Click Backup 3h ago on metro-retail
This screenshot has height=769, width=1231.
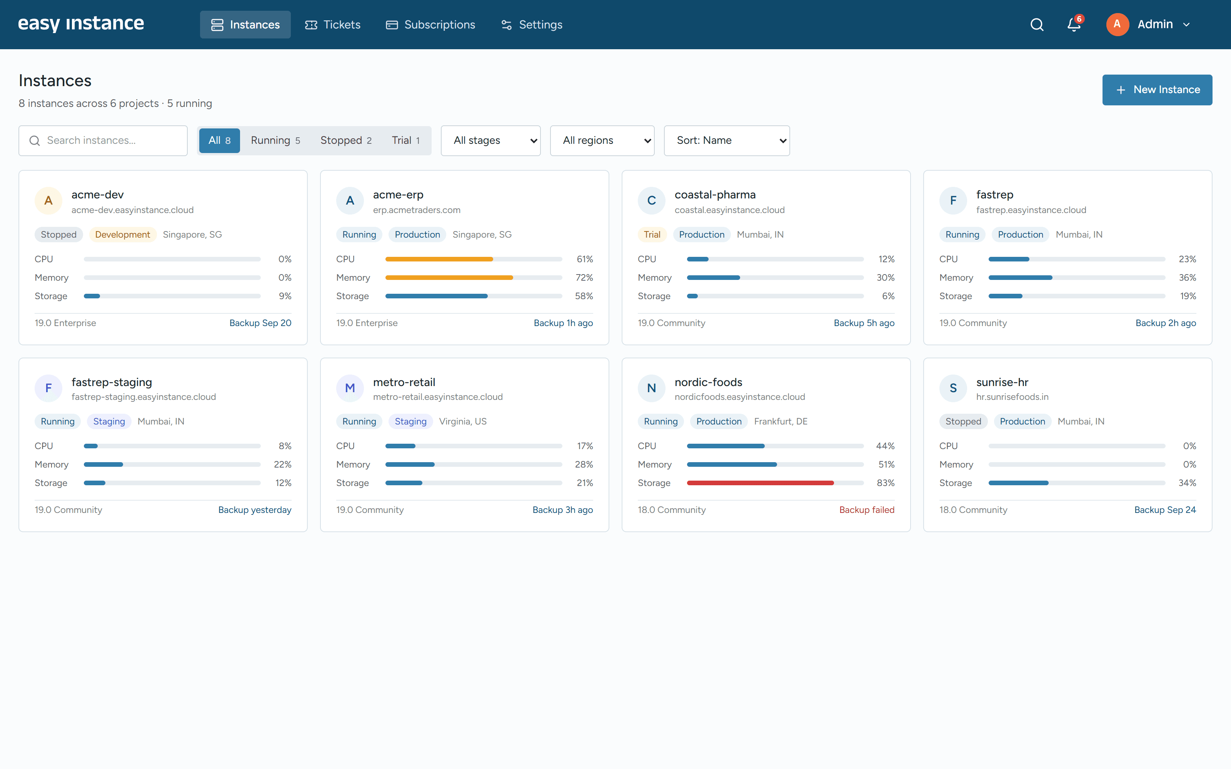coord(562,509)
